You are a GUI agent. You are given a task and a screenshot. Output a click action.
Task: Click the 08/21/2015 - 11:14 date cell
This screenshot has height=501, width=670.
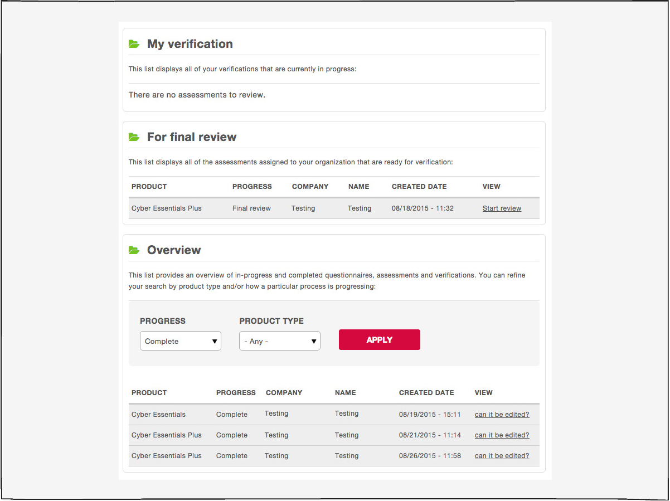tap(430, 435)
